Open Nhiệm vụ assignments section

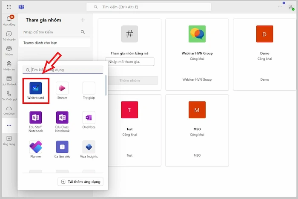click(x=9, y=66)
